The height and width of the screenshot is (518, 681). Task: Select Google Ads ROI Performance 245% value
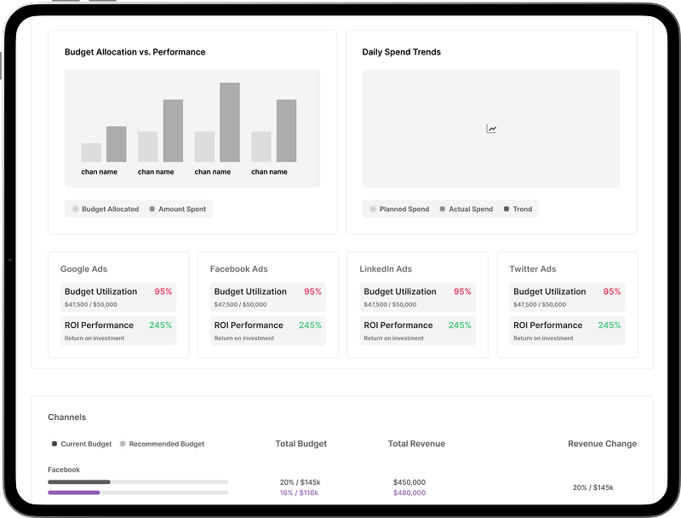coord(161,325)
